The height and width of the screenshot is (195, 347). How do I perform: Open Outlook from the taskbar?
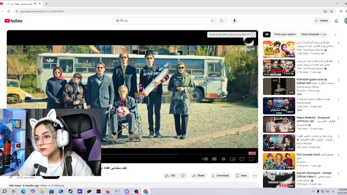[x=61, y=191]
